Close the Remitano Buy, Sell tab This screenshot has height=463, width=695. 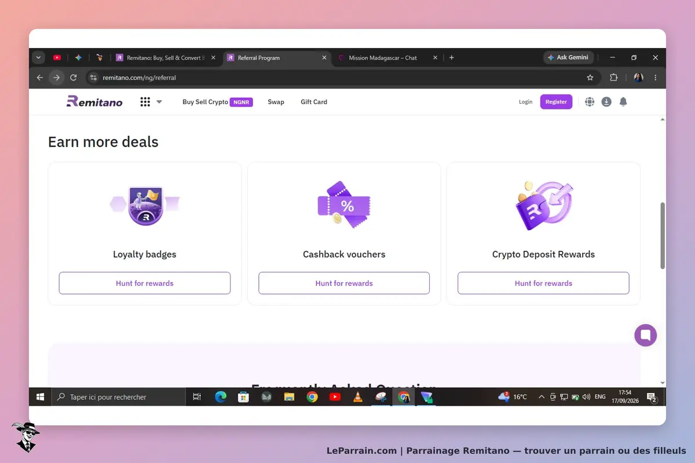pyautogui.click(x=213, y=58)
